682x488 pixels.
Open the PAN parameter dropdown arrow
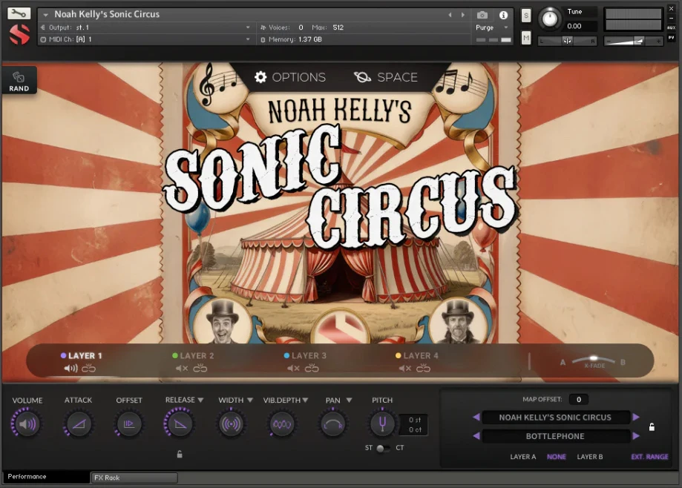click(349, 400)
